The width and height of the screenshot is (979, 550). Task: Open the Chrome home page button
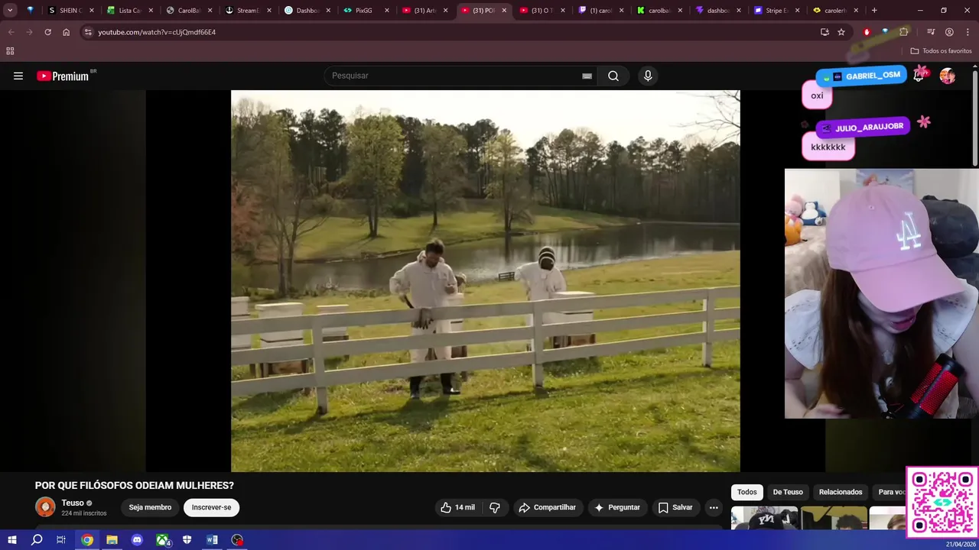point(66,32)
